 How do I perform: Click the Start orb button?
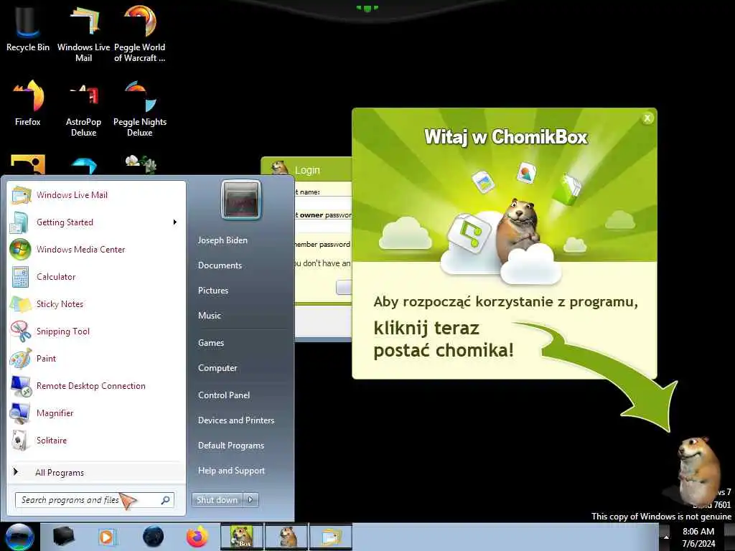tap(19, 537)
